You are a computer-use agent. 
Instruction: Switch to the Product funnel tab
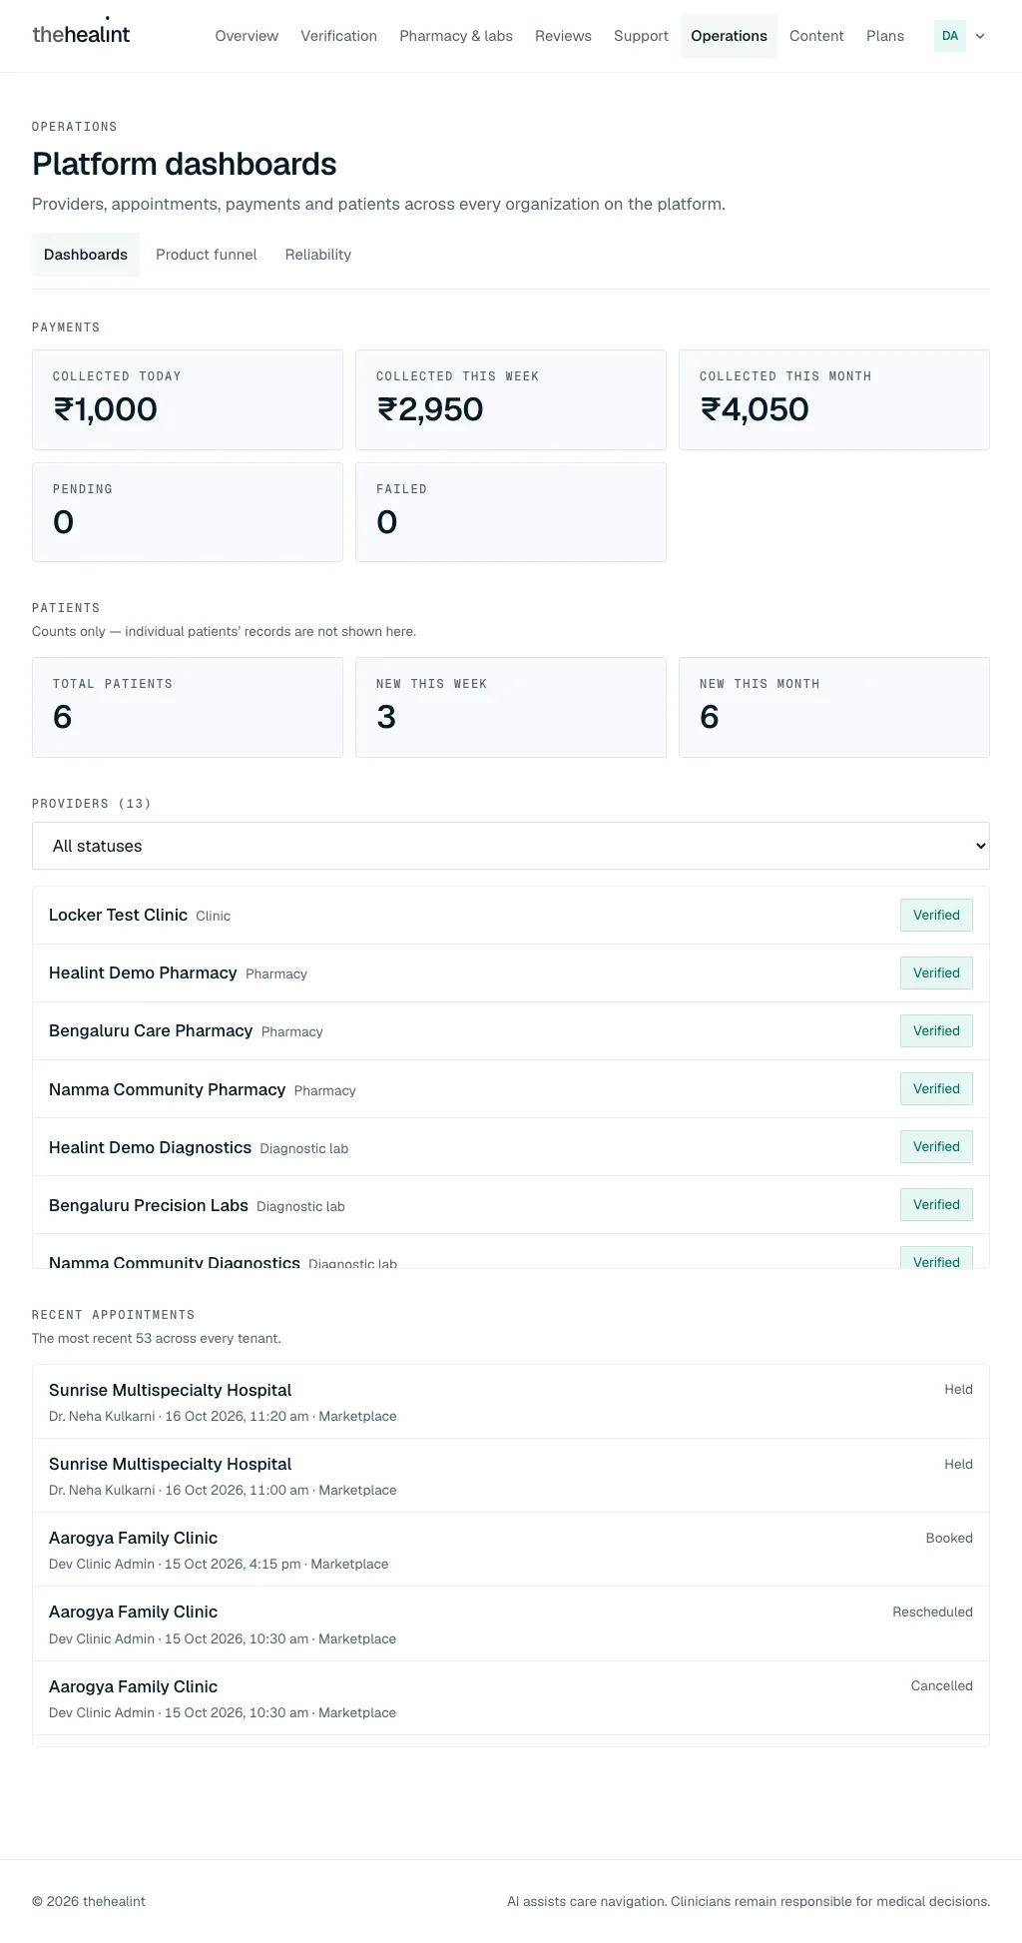point(207,255)
